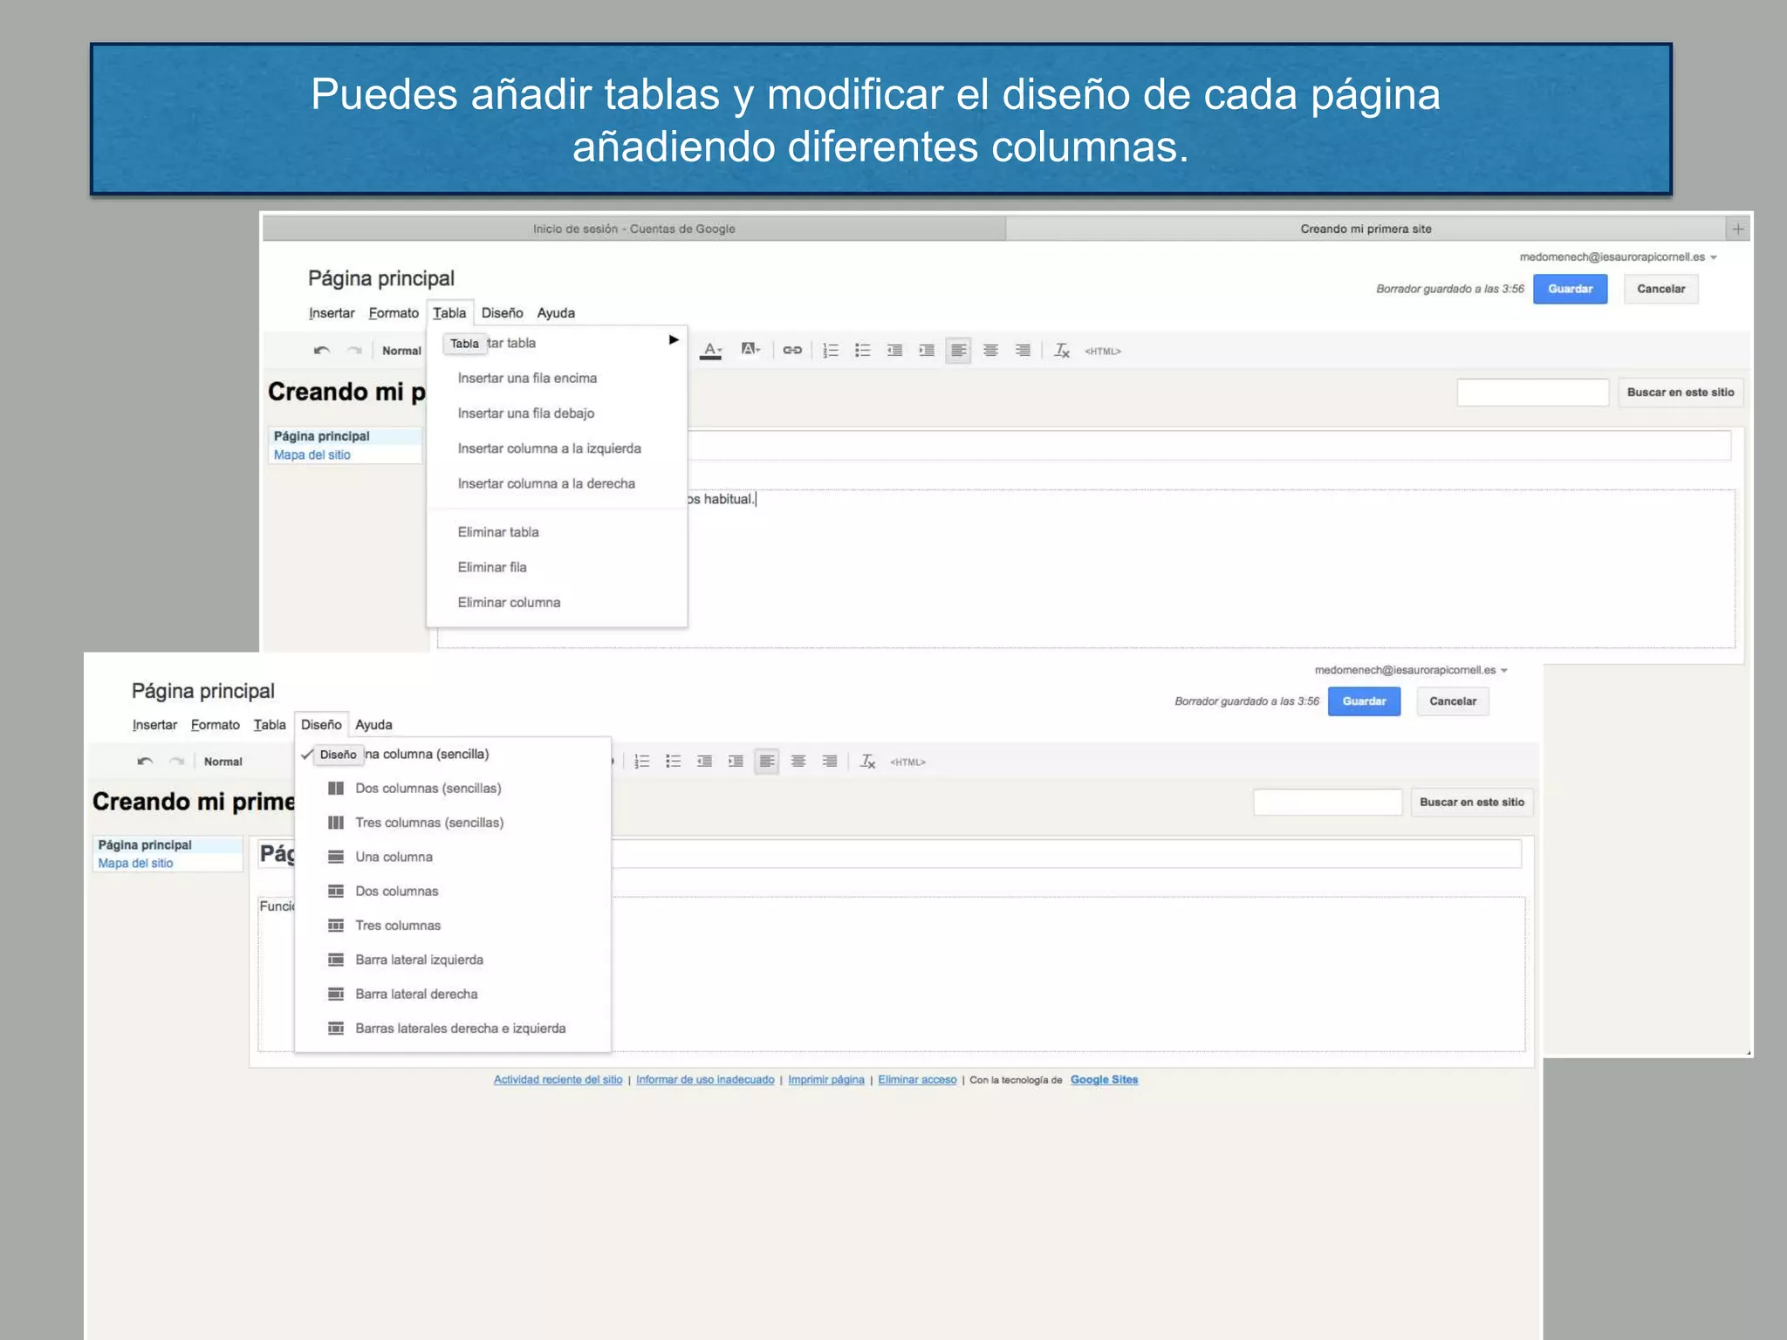This screenshot has width=1787, height=1340.
Task: Expand Insertar tabla submenu arrow
Action: point(674,340)
